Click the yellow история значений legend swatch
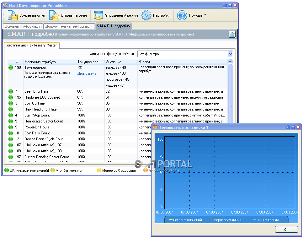The width and height of the screenshot is (303, 238). click(171, 220)
